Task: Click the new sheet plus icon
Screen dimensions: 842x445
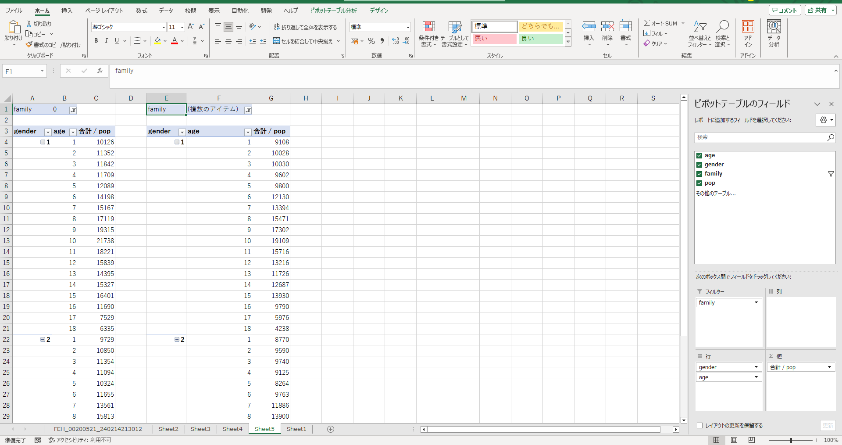Action: pos(331,429)
